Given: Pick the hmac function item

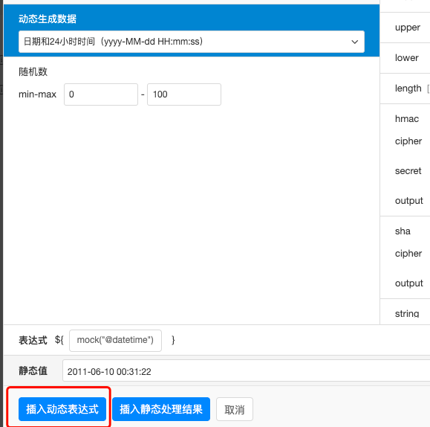Looking at the screenshot, I should point(407,119).
